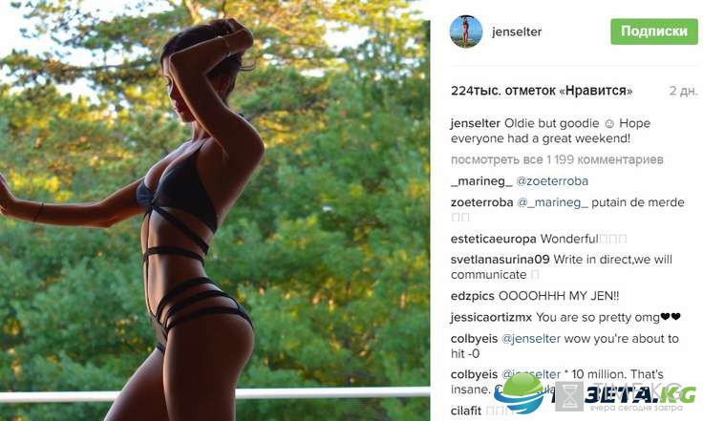Click the @_marineg_ mention in reply
Viewport: 703px width, 421px height.
coord(552,202)
